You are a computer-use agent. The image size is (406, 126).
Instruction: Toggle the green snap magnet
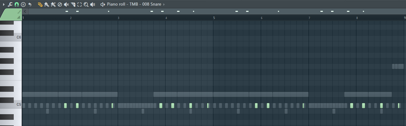point(17,4)
